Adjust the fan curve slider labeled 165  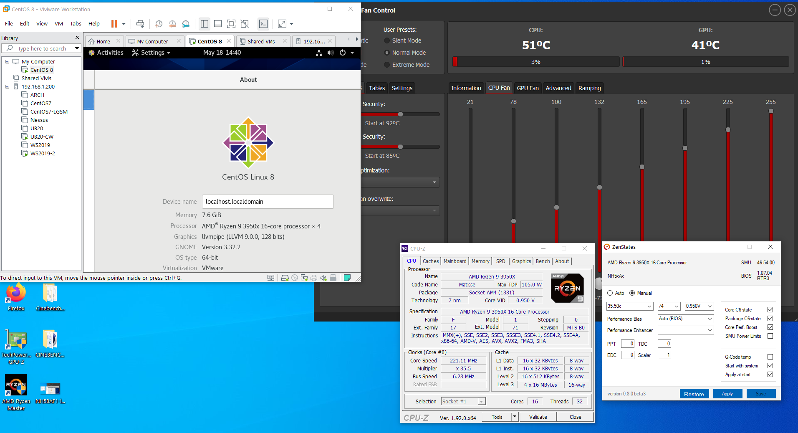tap(642, 167)
